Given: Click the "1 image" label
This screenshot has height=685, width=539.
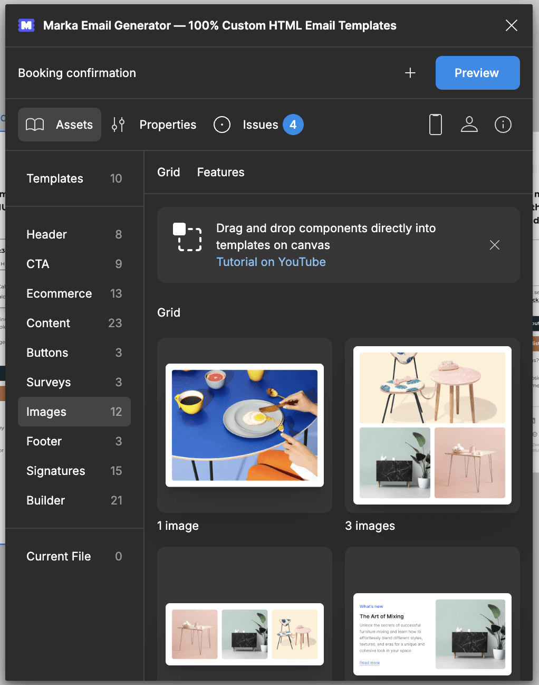Looking at the screenshot, I should [x=178, y=526].
